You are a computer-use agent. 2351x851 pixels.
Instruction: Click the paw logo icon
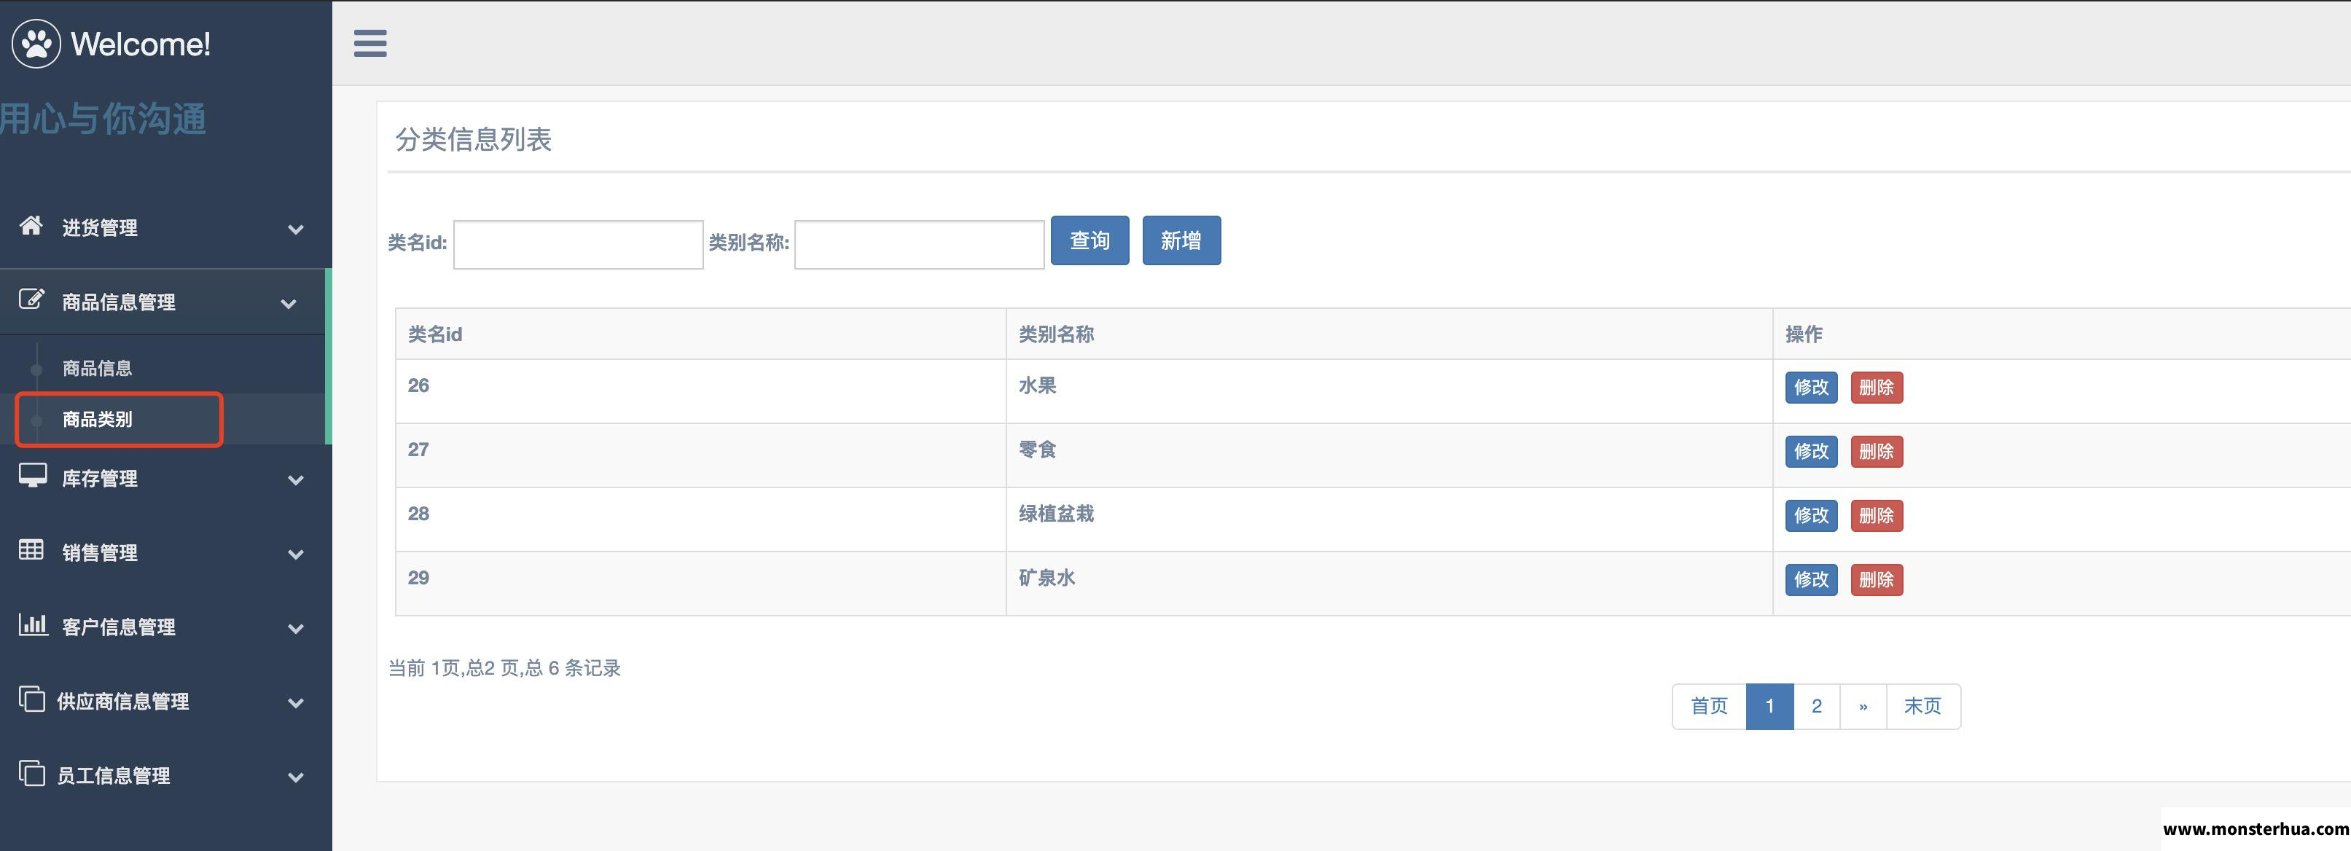(x=36, y=43)
